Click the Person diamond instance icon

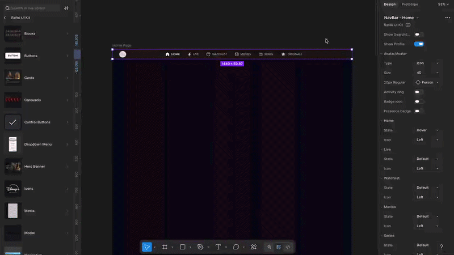pyautogui.click(x=418, y=82)
